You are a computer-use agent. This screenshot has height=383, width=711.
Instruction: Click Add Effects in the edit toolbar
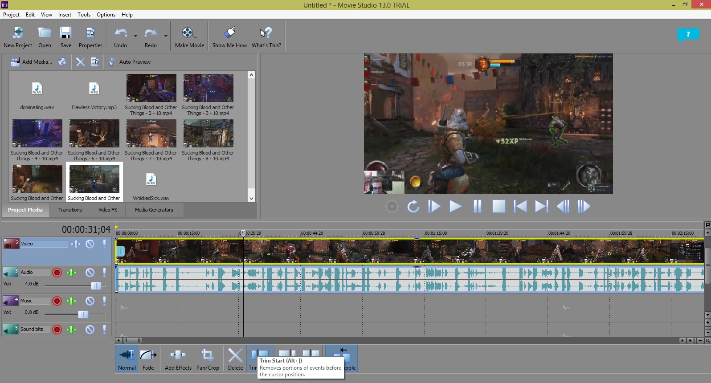point(178,359)
